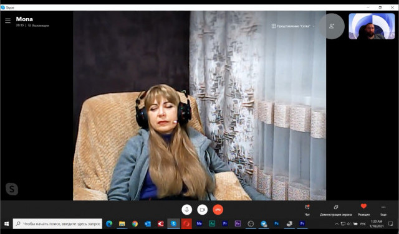Toggle the РУС keyboard language indicator
Image resolution: width=399 pixels, height=234 pixels.
click(363, 224)
